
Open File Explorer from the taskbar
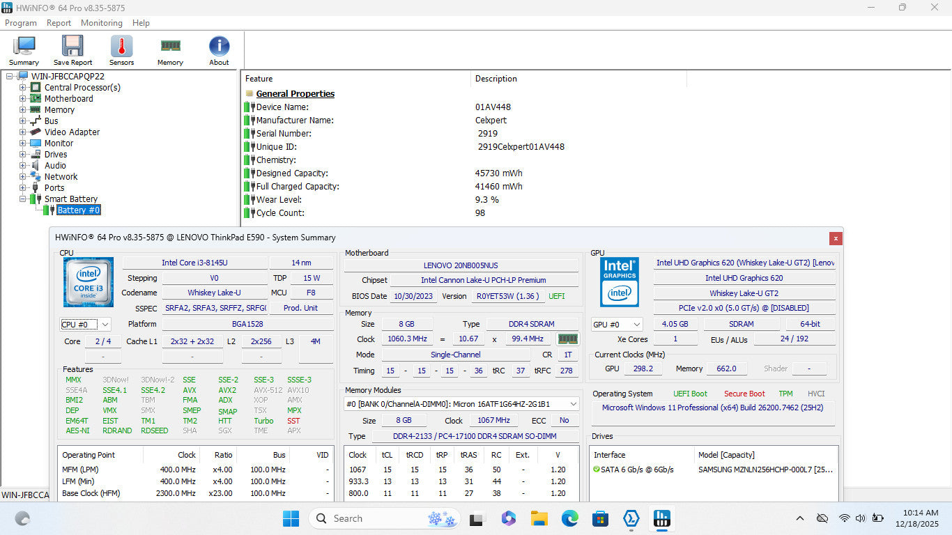click(539, 518)
